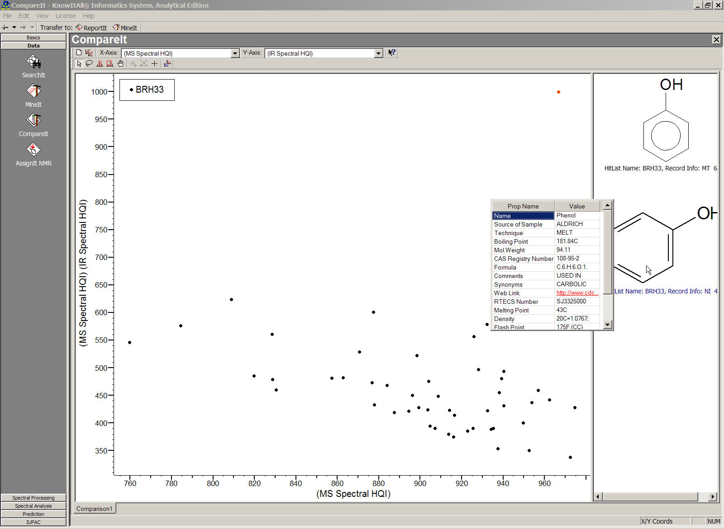Open the Web Link cdc URL
The height and width of the screenshot is (529, 724).
click(x=577, y=293)
